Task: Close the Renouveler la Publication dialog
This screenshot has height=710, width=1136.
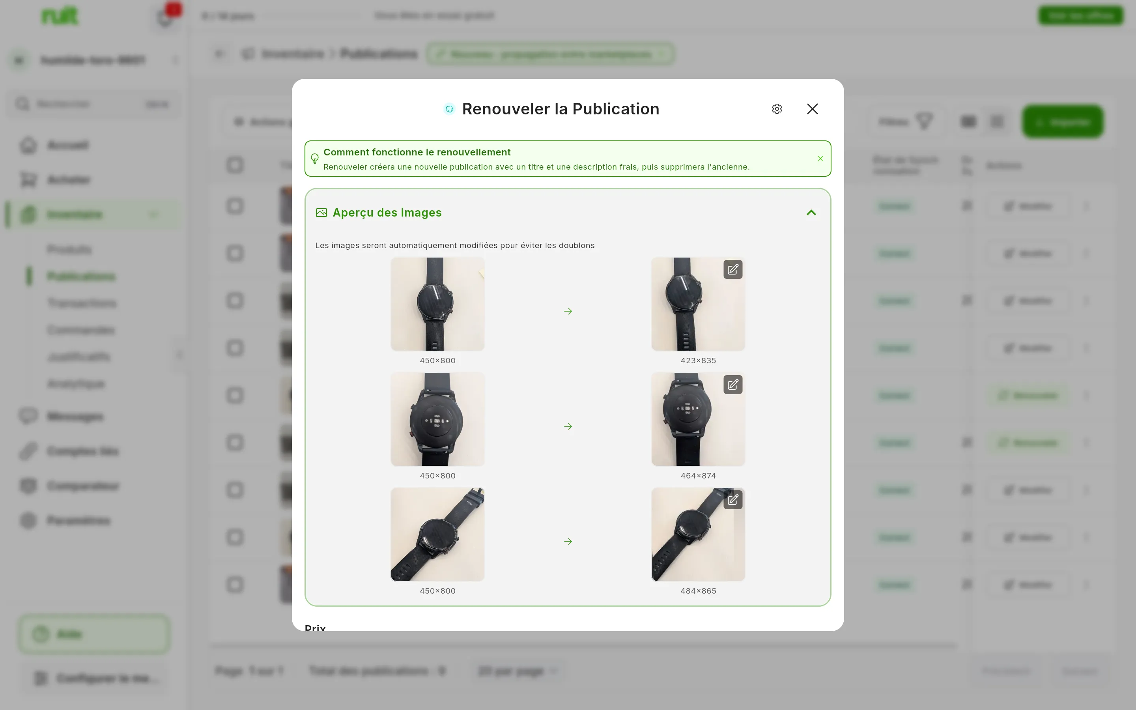Action: point(812,109)
